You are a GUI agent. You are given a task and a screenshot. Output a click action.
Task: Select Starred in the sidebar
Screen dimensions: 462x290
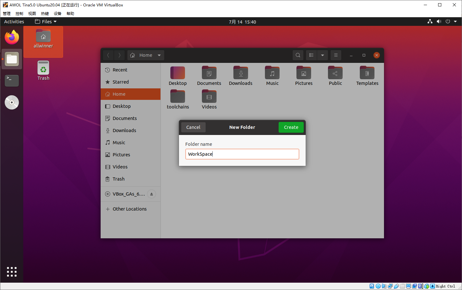pos(121,82)
